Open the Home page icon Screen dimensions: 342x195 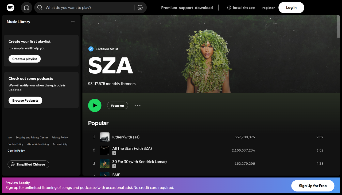tap(26, 7)
